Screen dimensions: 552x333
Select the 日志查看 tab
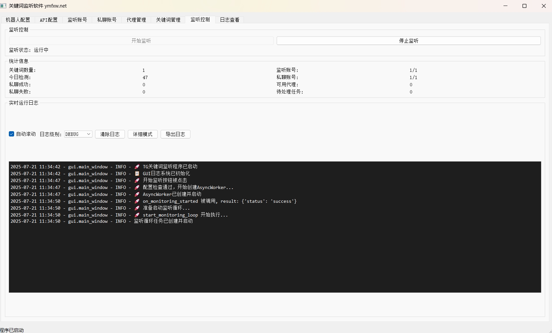coord(229,20)
